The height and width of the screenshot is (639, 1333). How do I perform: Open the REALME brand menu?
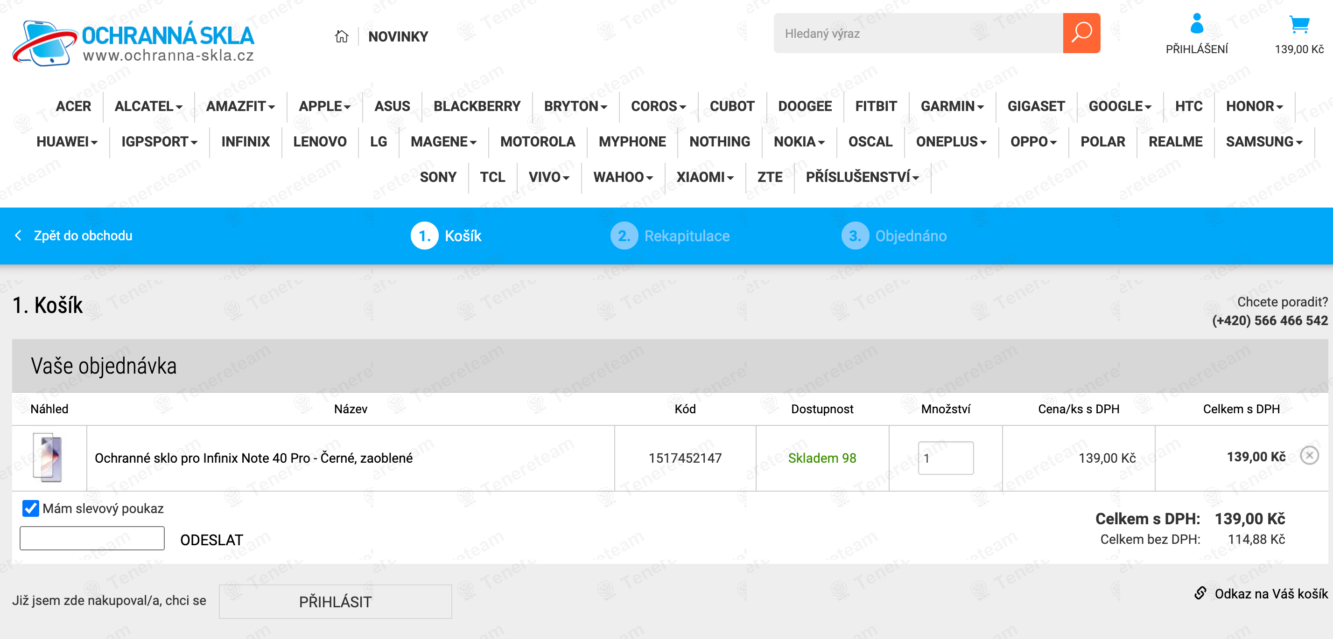point(1175,142)
